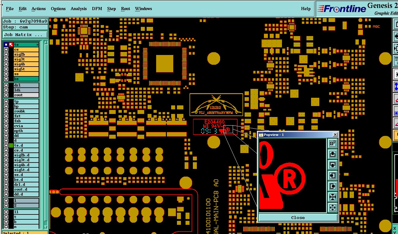Viewport: 398px width, 234px height.
Task: Pan the Popview down with the down-arrow icon
Action: (x=332, y=165)
